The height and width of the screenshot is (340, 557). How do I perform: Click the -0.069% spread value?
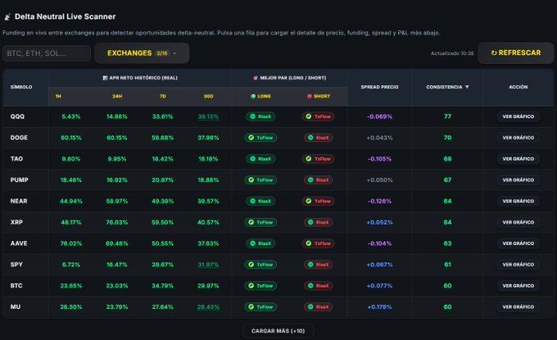[x=379, y=116]
